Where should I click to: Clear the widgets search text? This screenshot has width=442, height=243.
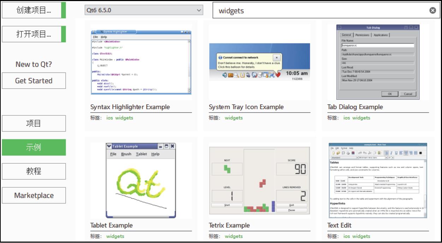click(432, 11)
